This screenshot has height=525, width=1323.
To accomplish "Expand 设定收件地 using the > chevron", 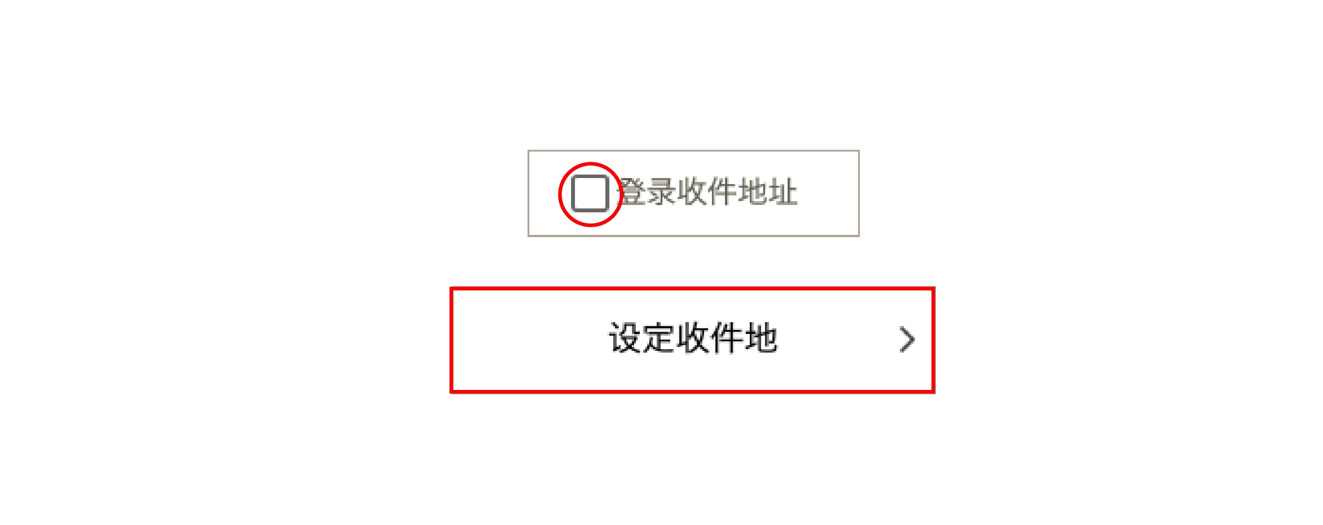I will [x=907, y=340].
